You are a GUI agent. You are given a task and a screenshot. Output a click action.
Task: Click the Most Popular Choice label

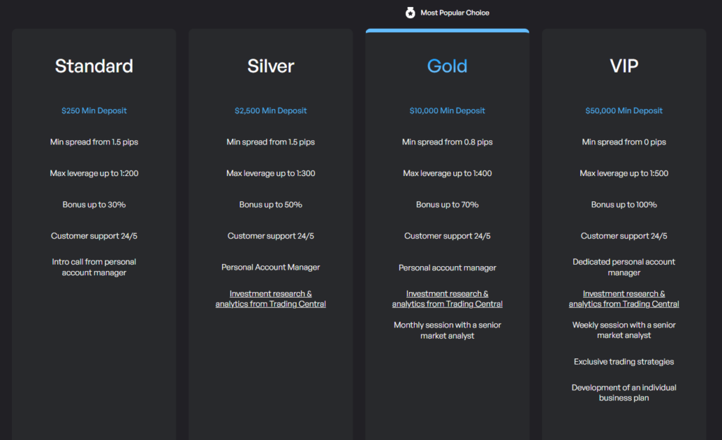click(x=455, y=13)
